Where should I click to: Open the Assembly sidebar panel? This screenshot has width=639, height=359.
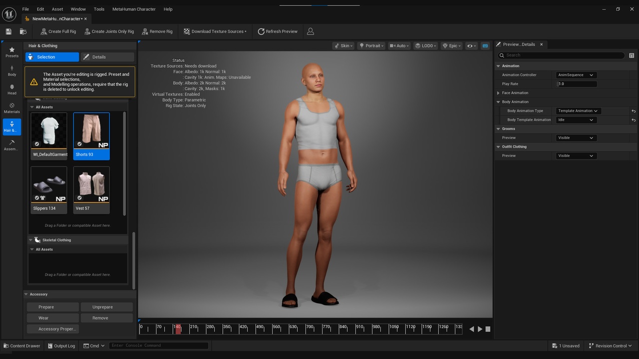[x=12, y=145]
